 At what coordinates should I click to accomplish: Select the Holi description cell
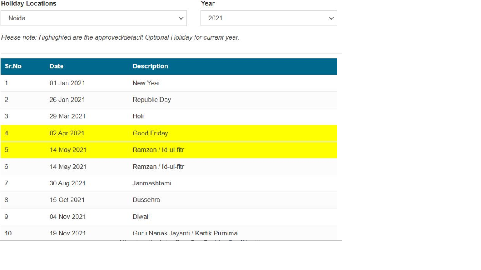click(x=138, y=116)
